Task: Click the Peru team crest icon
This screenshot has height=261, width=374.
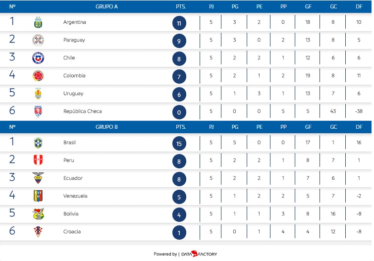Action: (x=38, y=160)
